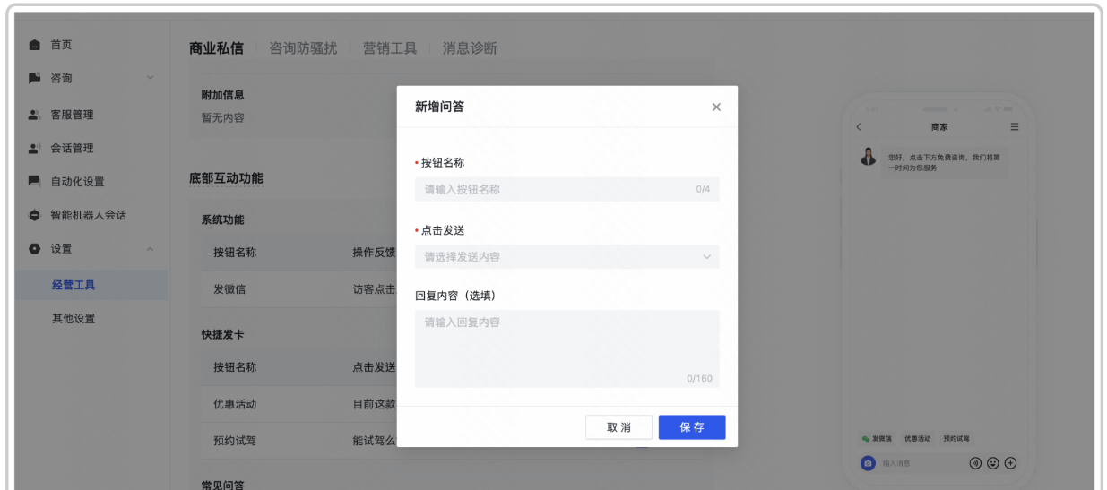Screen dimensions: 1107x490
Task: Click 预约试驾 quick button in phone preview
Action: point(956,439)
